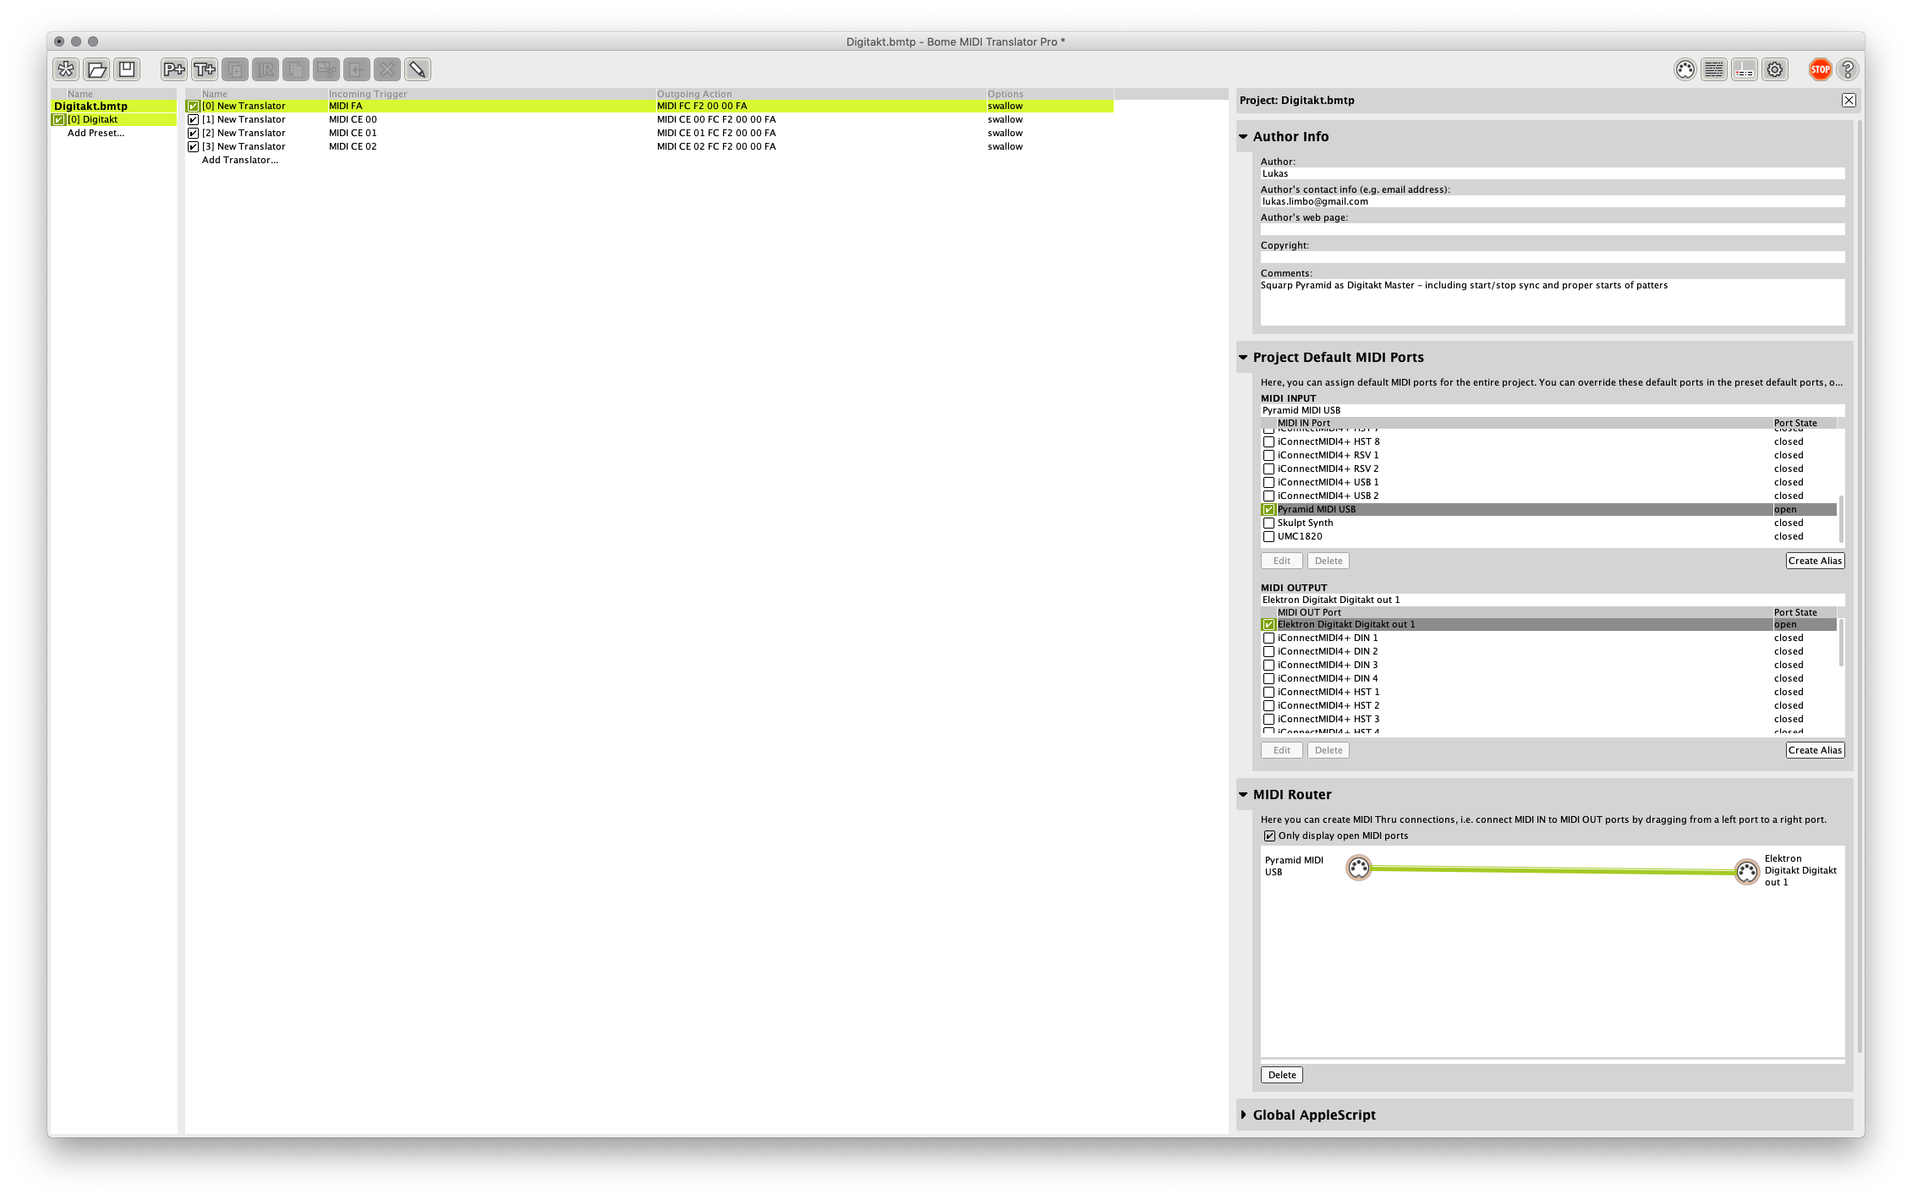Click the Delete X toolbar icon
Viewport: 1912px width, 1200px height.
pos(387,69)
